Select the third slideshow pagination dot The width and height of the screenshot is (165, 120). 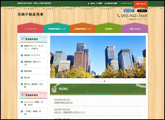[98, 81]
